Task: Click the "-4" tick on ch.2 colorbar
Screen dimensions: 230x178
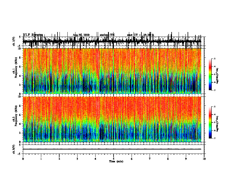Action: 214,115
